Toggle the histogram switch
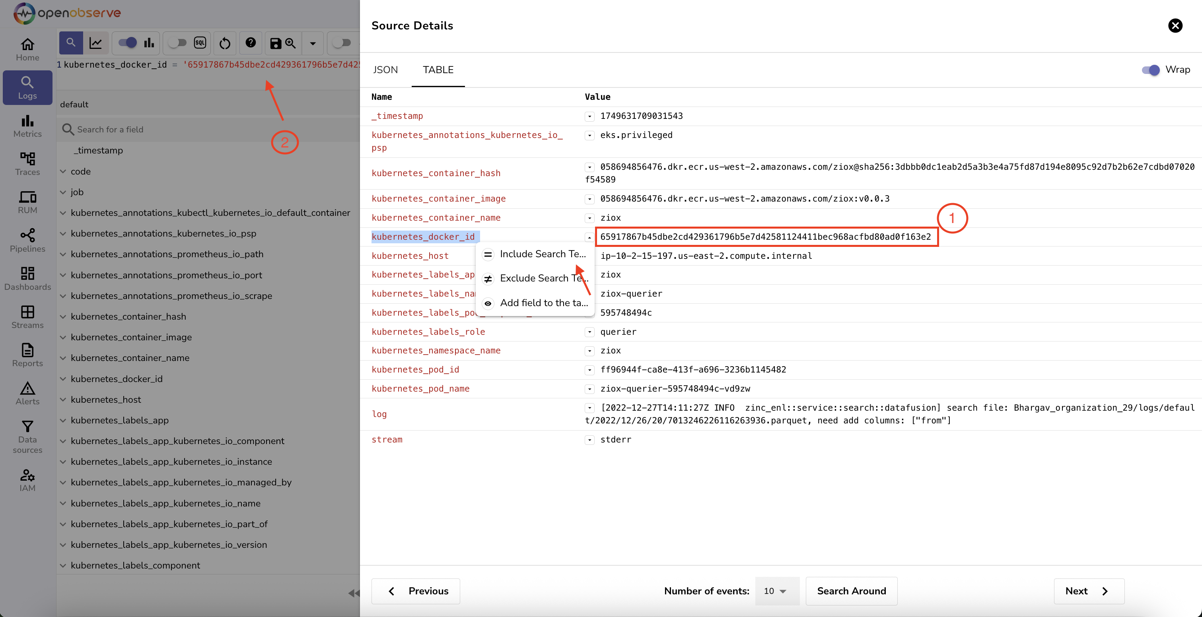 (x=127, y=43)
